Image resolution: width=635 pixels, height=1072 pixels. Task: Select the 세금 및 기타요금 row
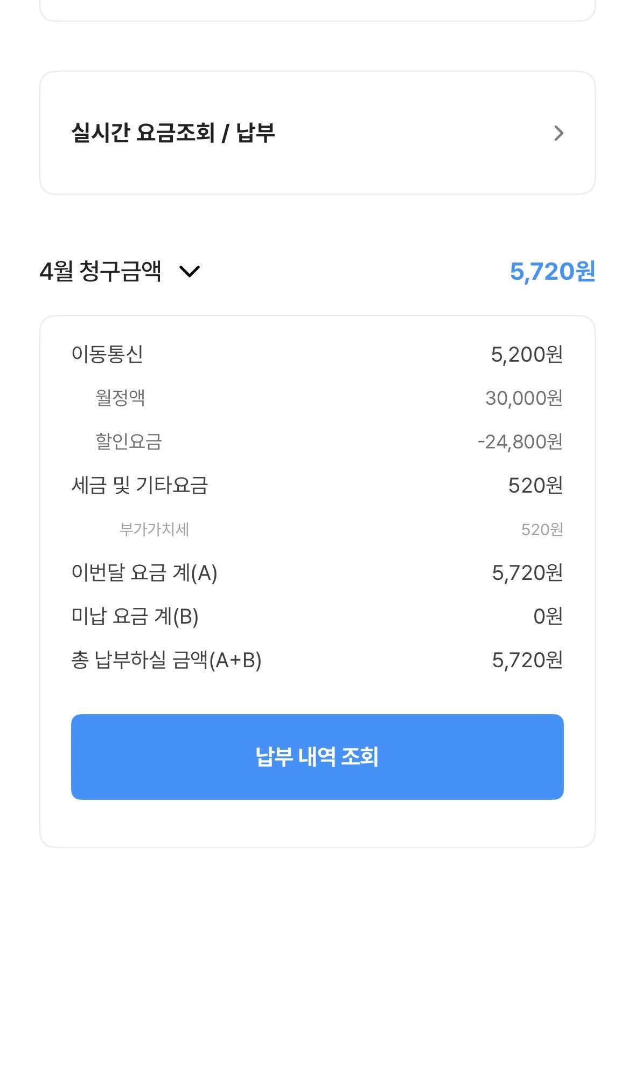(139, 485)
